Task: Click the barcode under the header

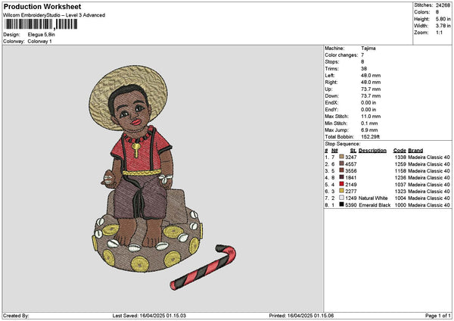Action: tap(41, 24)
